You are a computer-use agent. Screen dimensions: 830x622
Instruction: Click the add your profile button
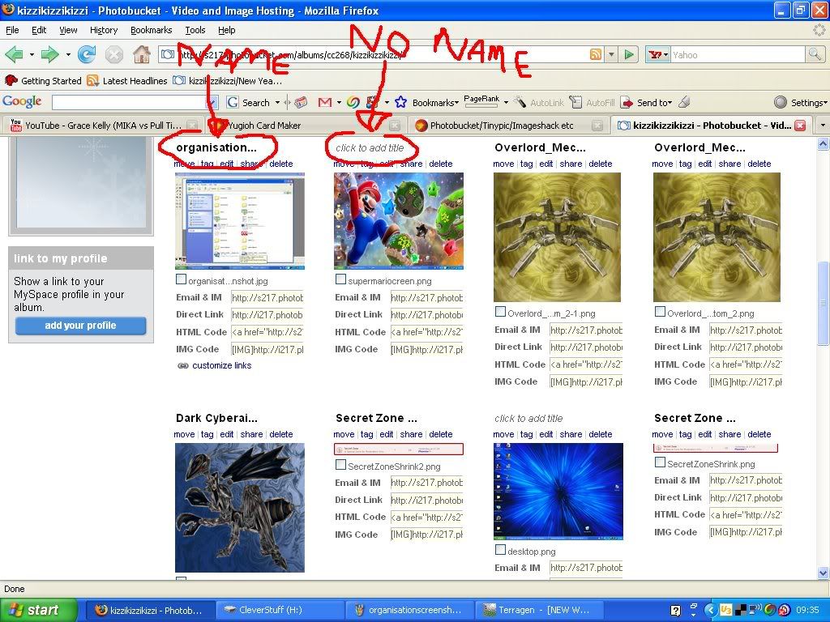[x=80, y=326]
